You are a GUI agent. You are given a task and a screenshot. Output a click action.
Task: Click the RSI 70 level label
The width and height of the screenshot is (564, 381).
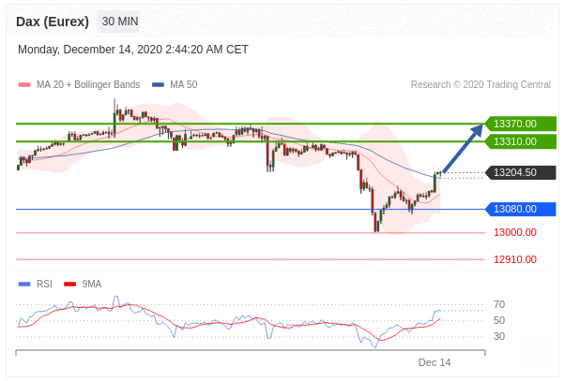click(499, 304)
